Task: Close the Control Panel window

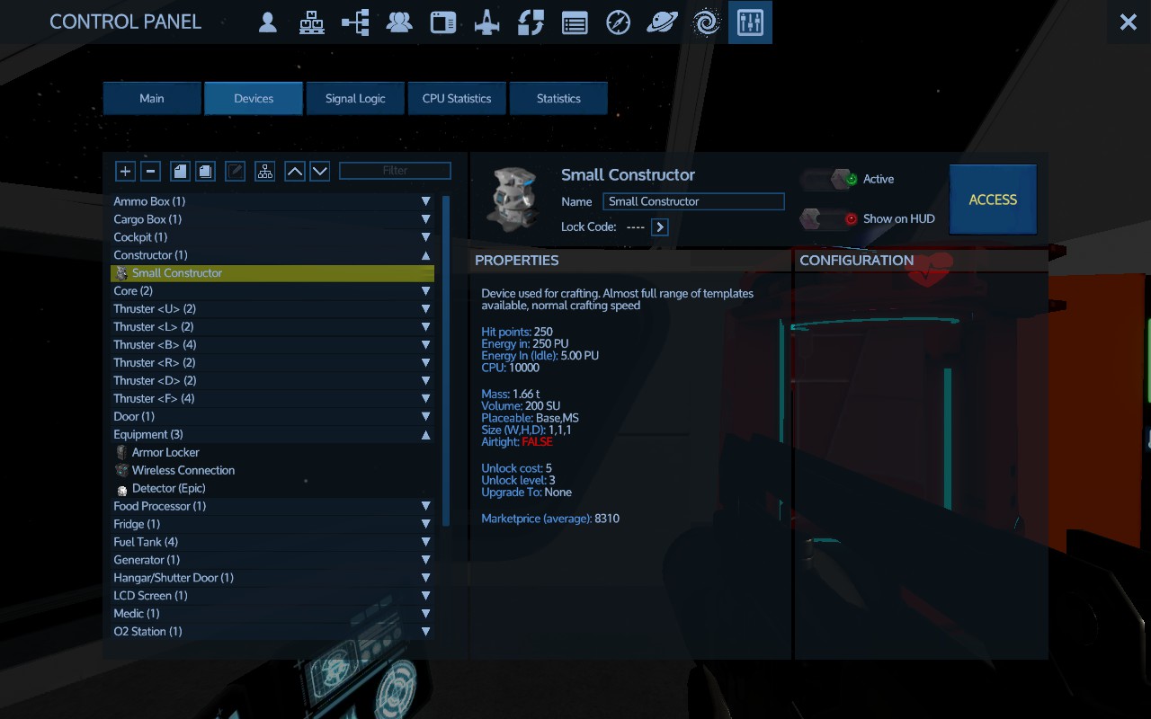Action: pos(1128,22)
